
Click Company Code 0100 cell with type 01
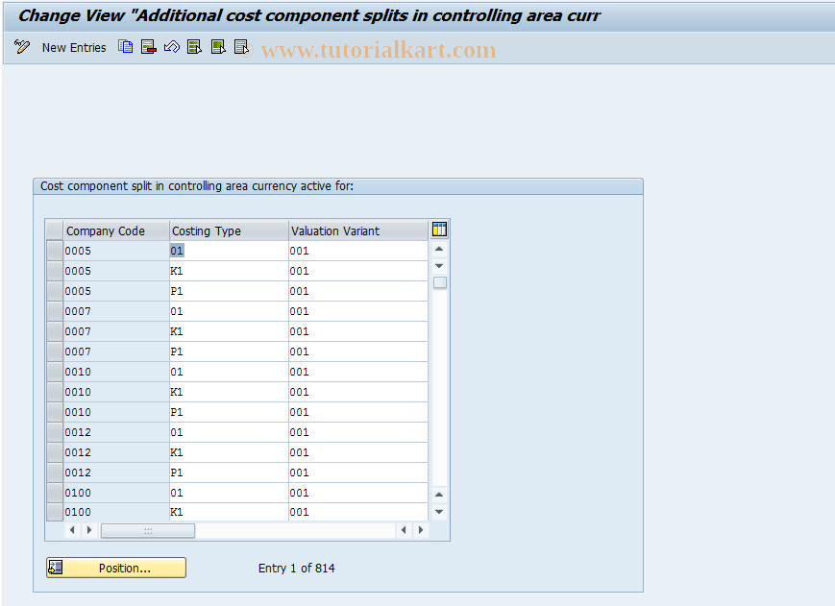click(116, 494)
